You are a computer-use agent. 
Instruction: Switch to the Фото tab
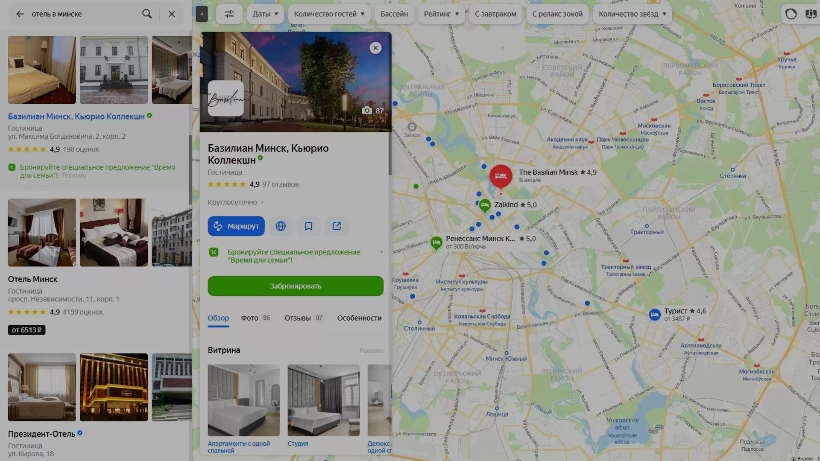tap(255, 318)
